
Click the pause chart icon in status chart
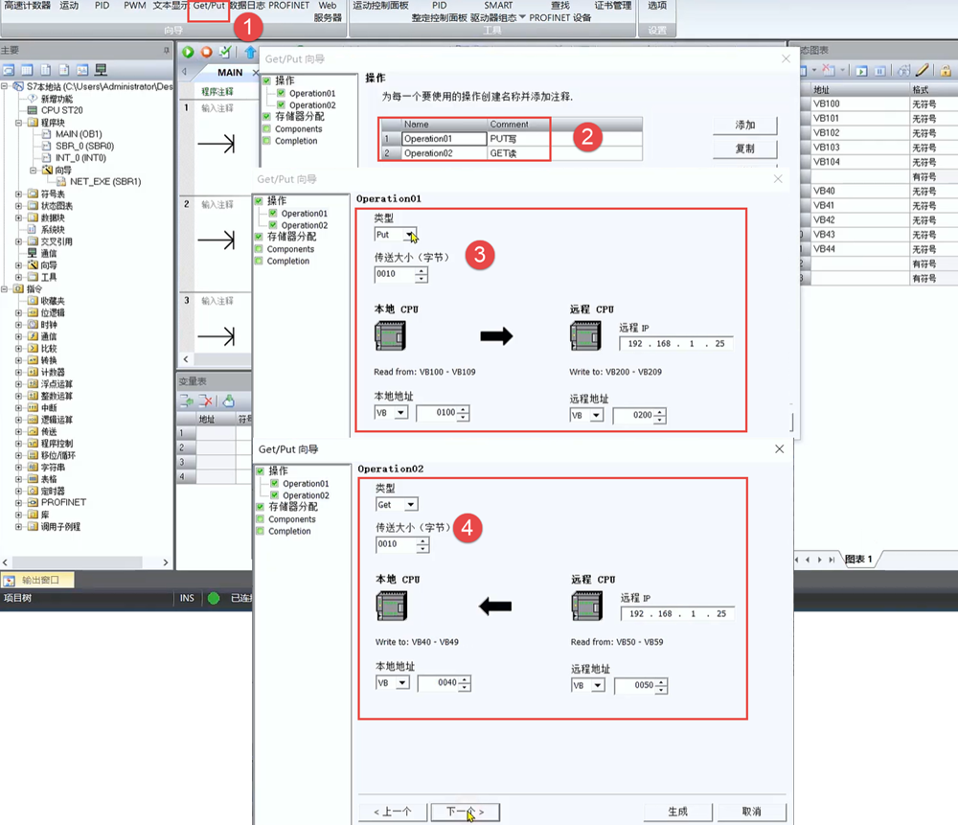(879, 70)
